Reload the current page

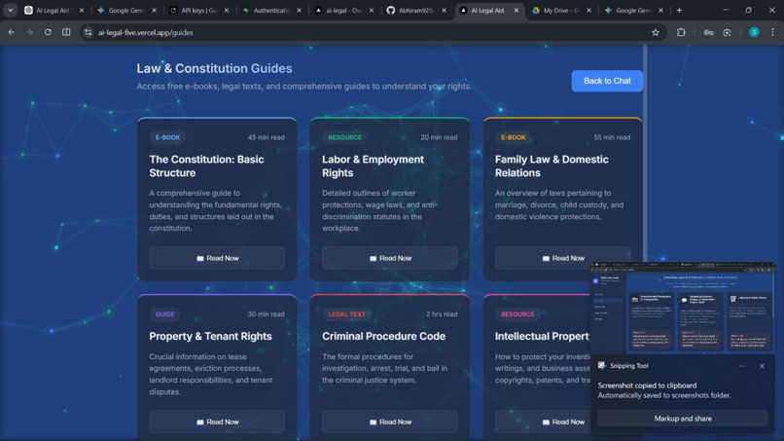click(x=48, y=32)
